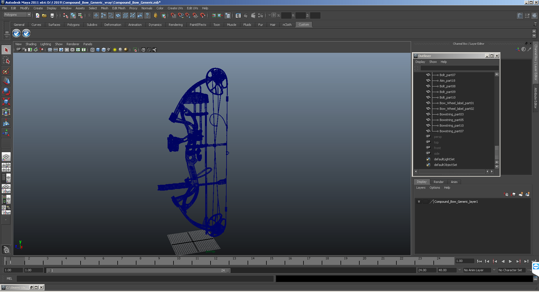Image resolution: width=539 pixels, height=292 pixels.
Task: Open Layers menu in Layer Editor
Action: click(421, 188)
